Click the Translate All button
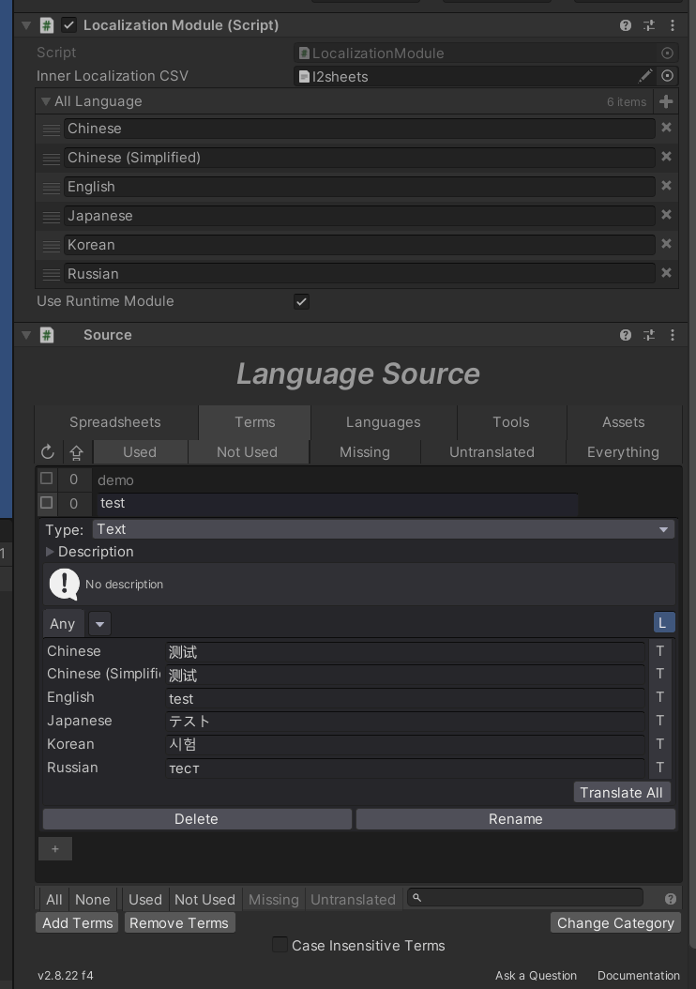 pyautogui.click(x=622, y=792)
